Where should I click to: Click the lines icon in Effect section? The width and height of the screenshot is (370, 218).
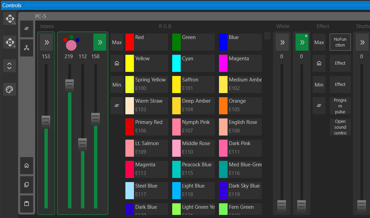tap(319, 106)
